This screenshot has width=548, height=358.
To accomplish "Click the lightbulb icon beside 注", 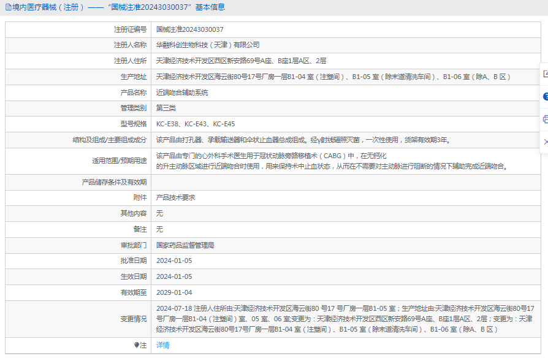I will [136, 345].
